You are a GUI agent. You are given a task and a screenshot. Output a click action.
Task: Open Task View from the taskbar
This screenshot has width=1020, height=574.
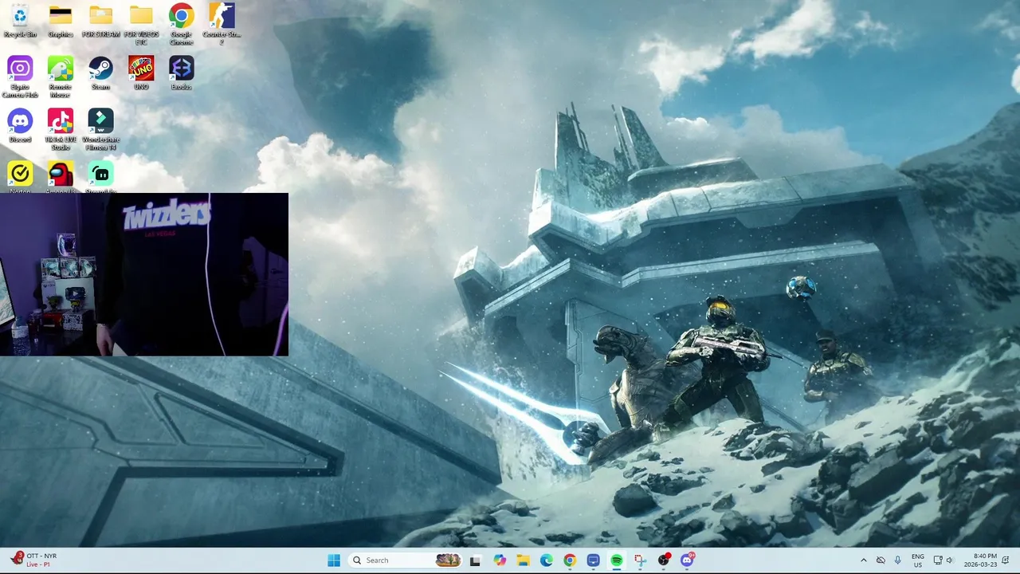475,560
